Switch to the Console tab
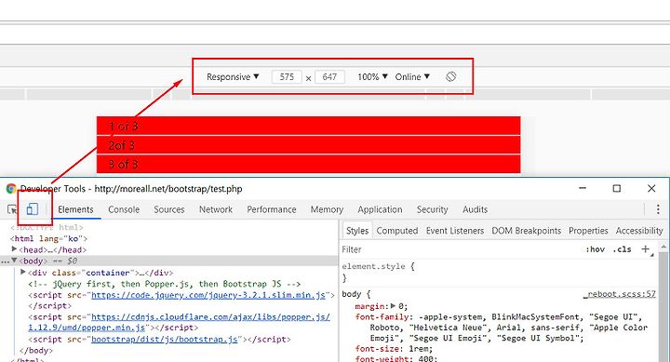This screenshot has height=362, width=670. pyautogui.click(x=124, y=209)
